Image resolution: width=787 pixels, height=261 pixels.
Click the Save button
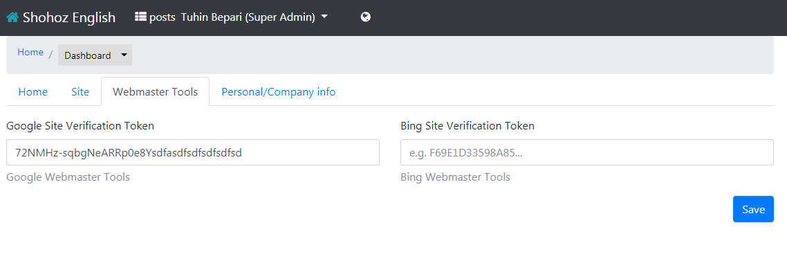coord(753,209)
